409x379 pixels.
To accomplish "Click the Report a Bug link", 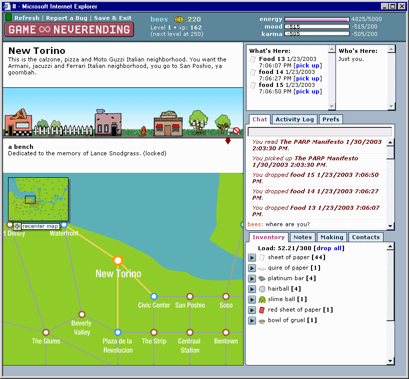I will 67,18.
